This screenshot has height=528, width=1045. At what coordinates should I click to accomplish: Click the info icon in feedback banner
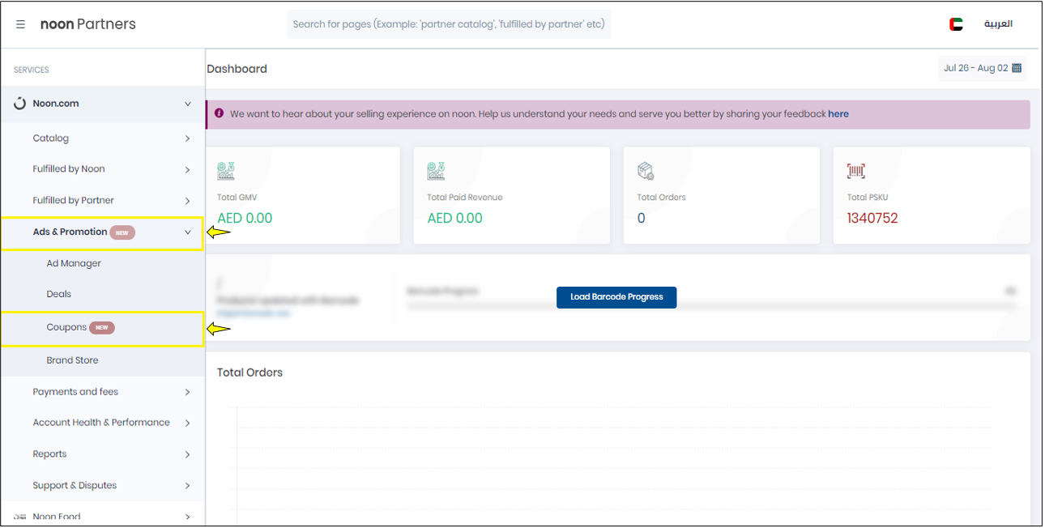[x=219, y=114]
